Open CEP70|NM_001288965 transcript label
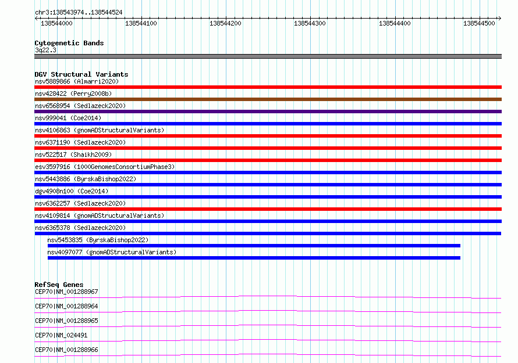 point(66,321)
